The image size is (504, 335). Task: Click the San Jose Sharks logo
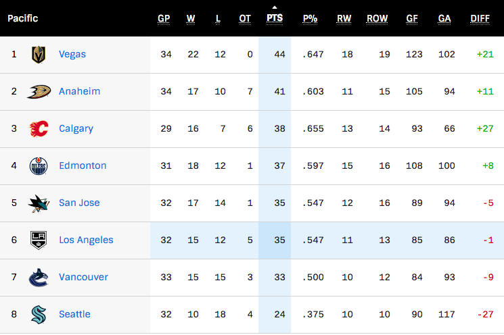tap(39, 203)
